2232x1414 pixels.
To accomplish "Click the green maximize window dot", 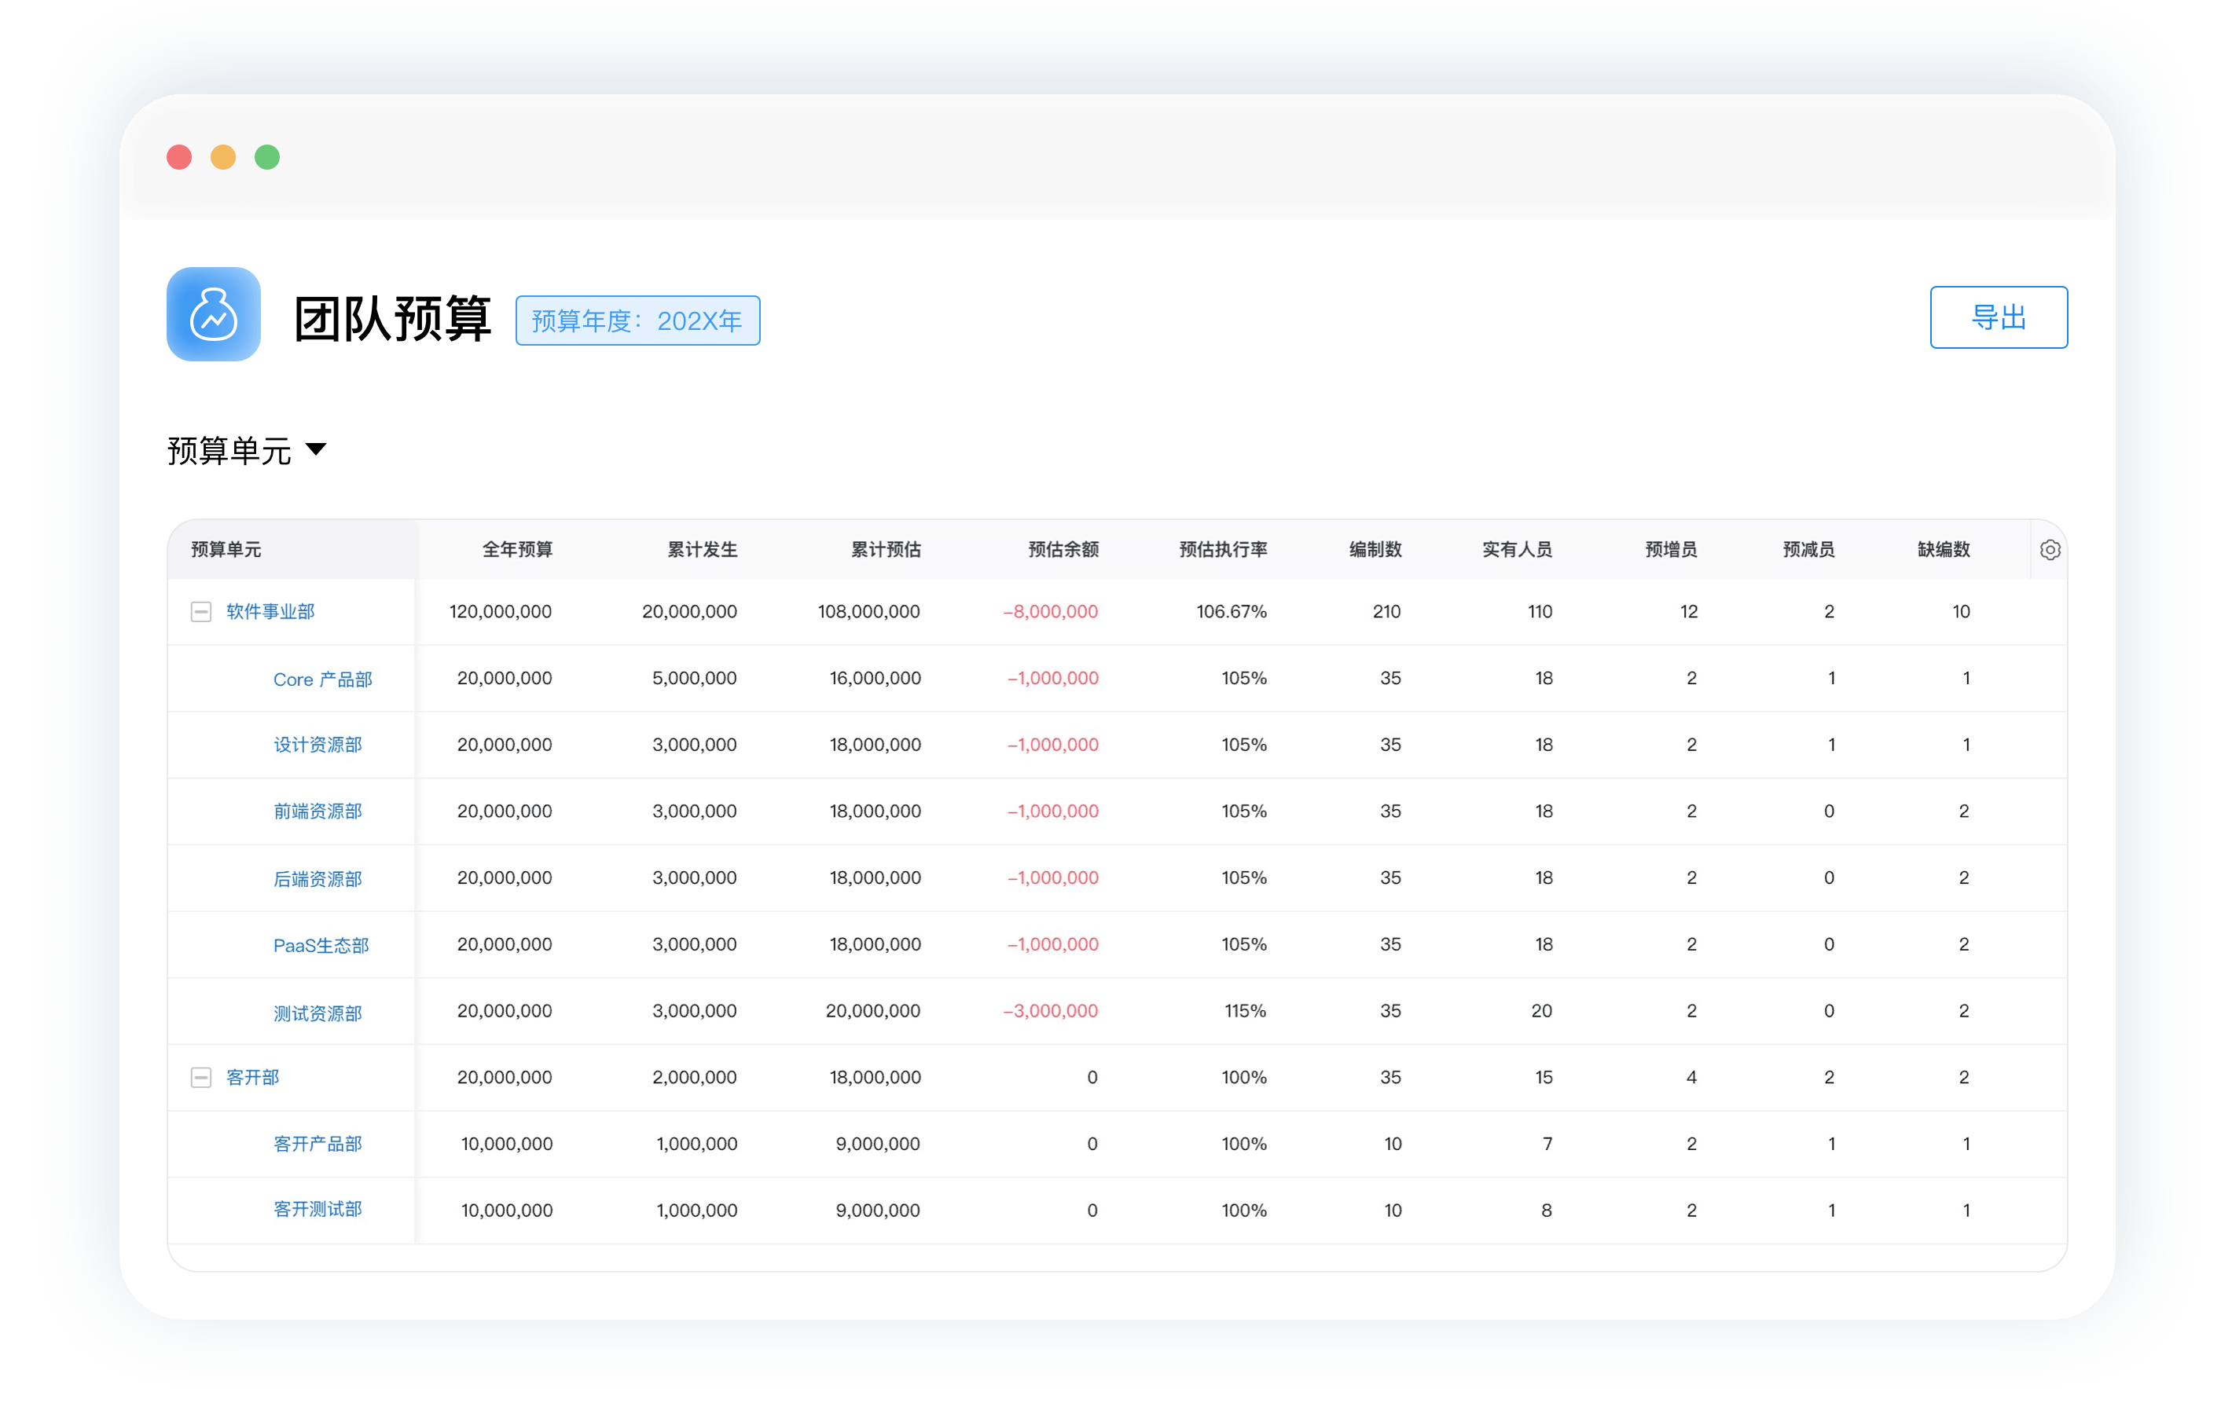I will coord(267,158).
